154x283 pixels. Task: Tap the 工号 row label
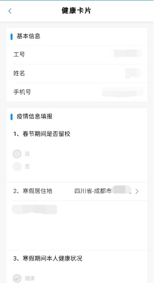[19, 54]
